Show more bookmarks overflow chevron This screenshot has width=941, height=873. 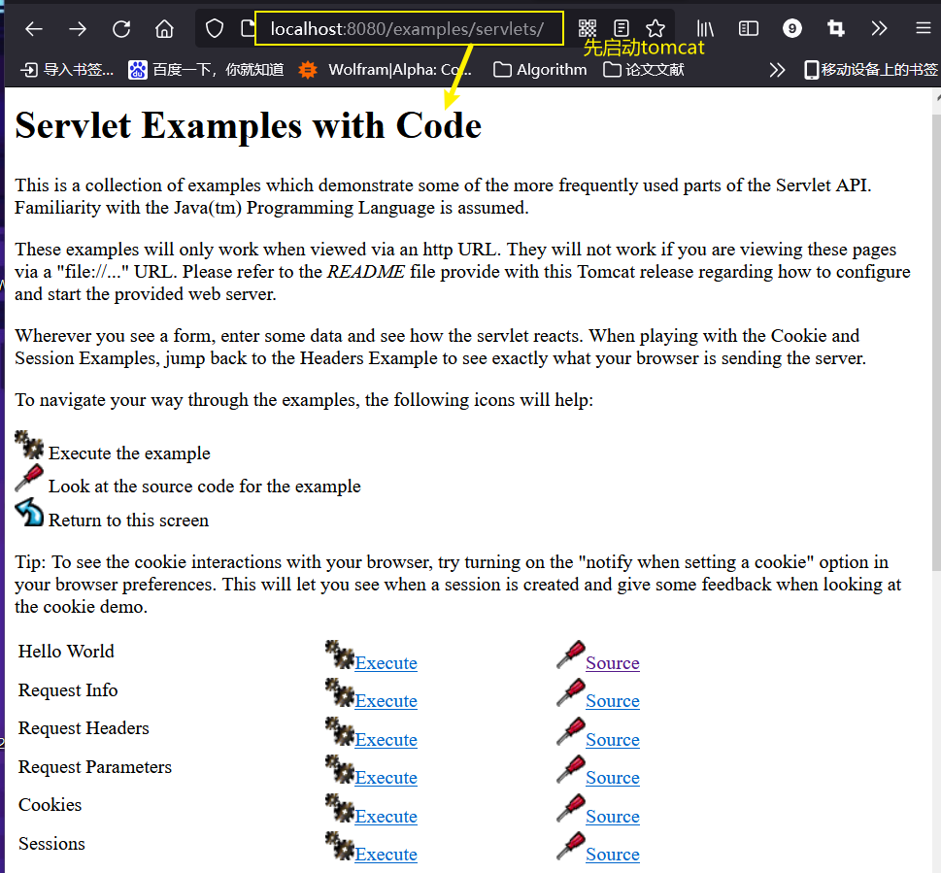[x=777, y=70]
